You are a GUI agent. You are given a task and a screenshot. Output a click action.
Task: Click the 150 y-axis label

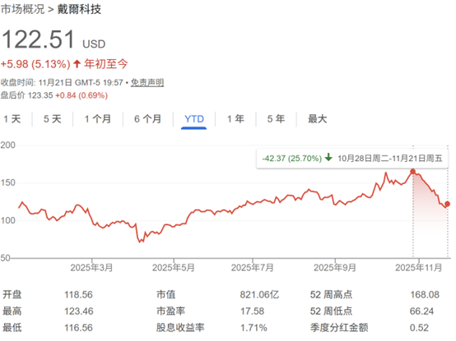(x=8, y=183)
